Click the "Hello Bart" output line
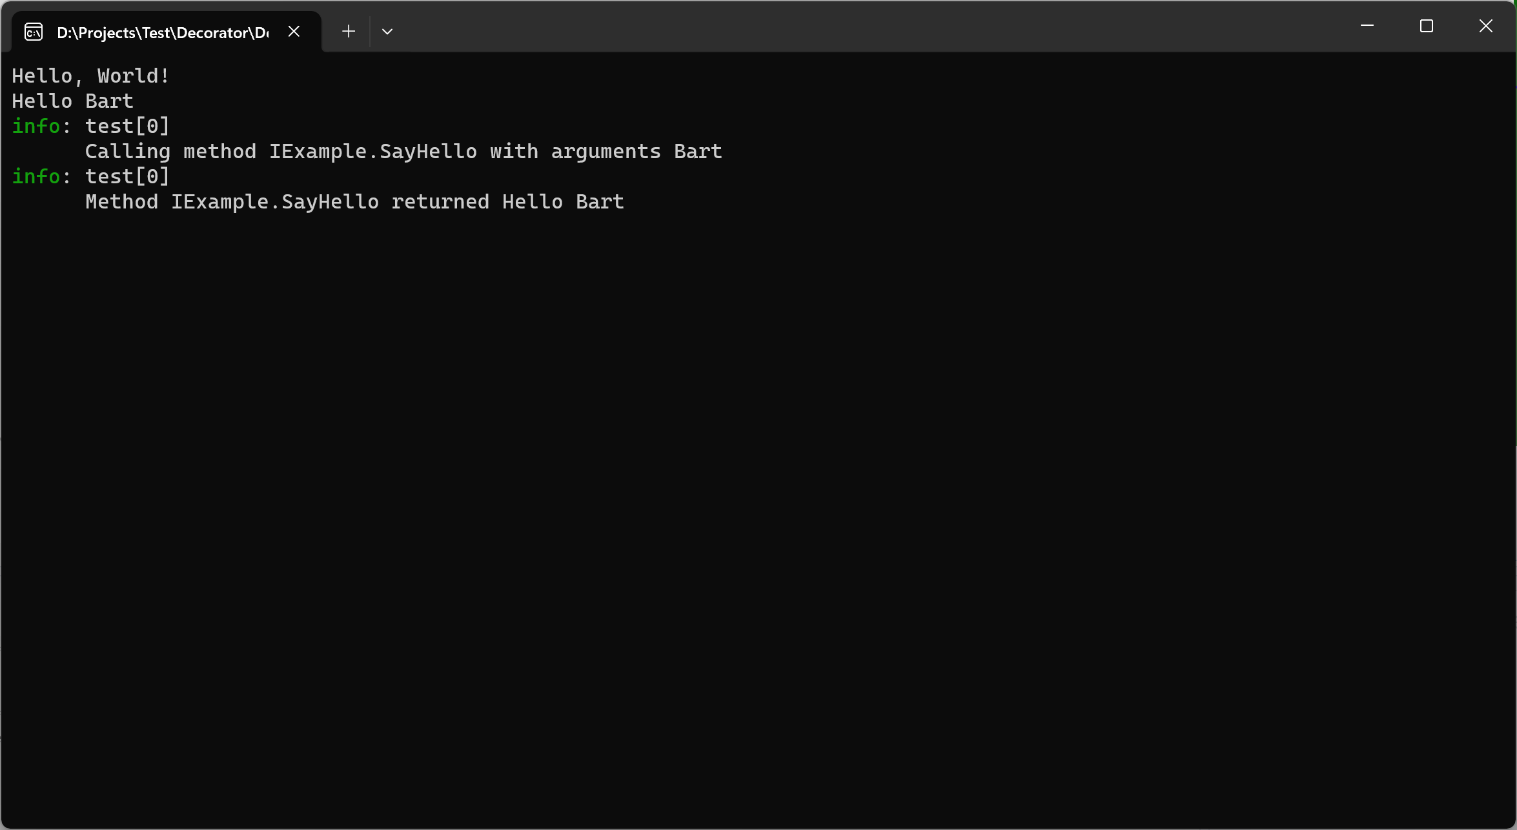1517x830 pixels. click(x=72, y=101)
